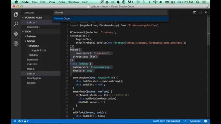The width and height of the screenshot is (221, 124).
Task: Click the editor vertical scrollbar
Action: tap(208, 66)
